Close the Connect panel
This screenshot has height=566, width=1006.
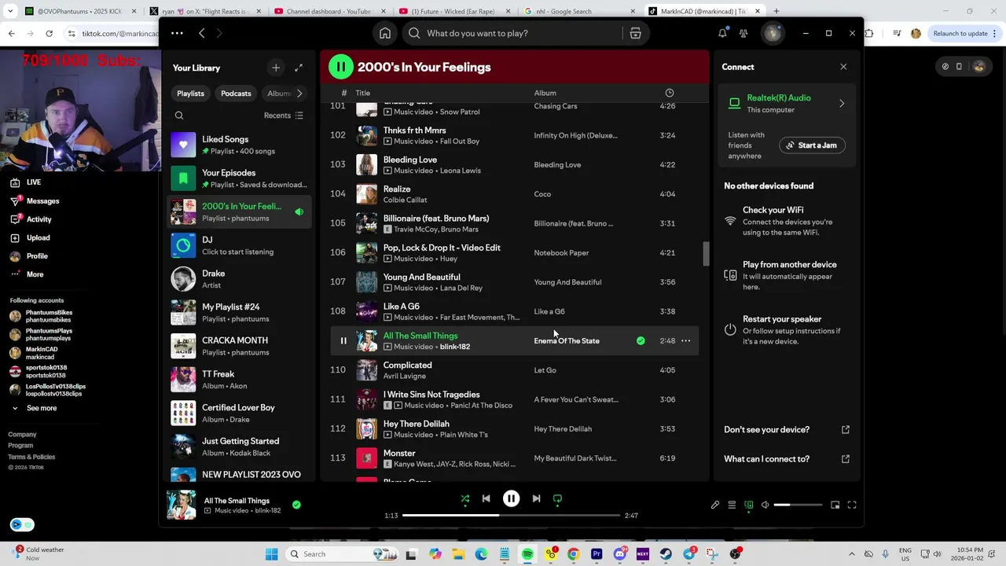point(843,67)
